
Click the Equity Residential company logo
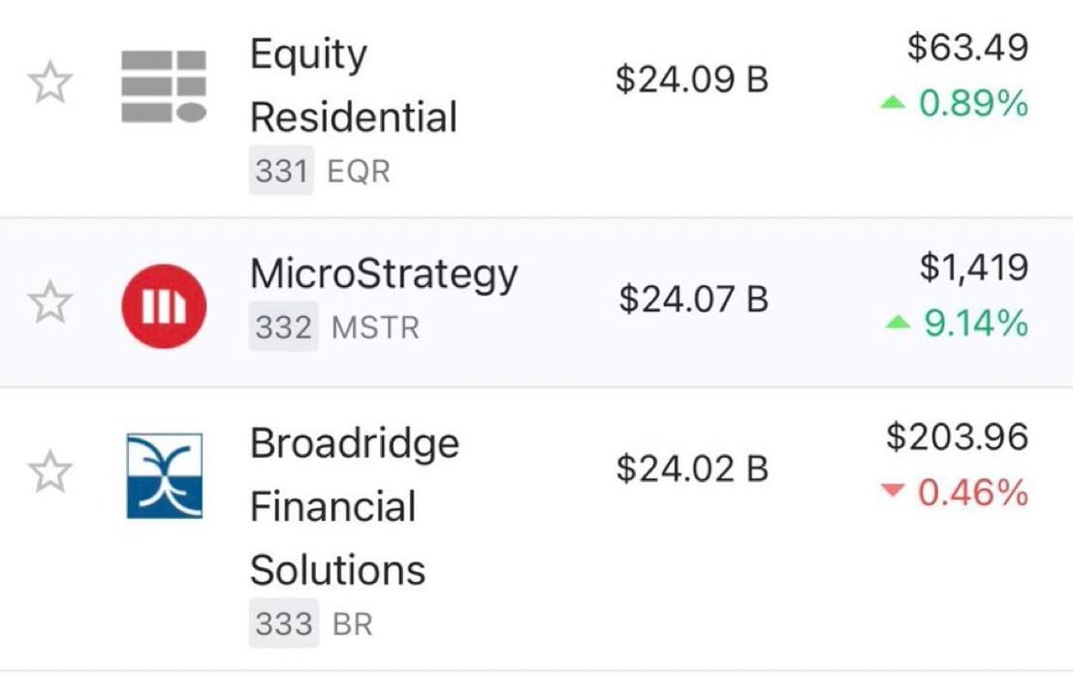161,85
